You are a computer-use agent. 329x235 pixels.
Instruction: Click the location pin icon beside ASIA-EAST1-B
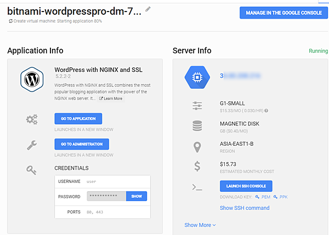pos(197,147)
